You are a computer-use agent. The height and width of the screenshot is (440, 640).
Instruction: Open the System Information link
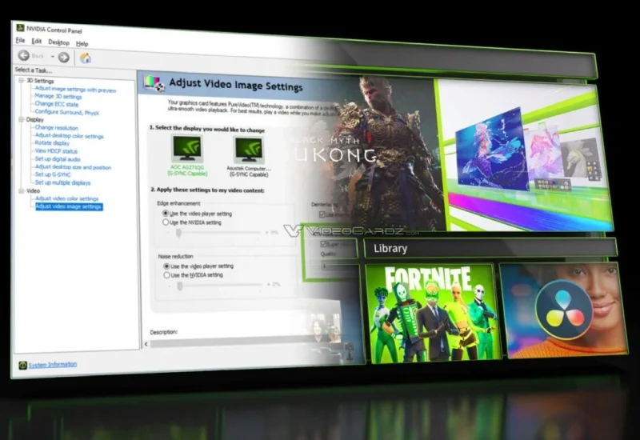(x=52, y=364)
